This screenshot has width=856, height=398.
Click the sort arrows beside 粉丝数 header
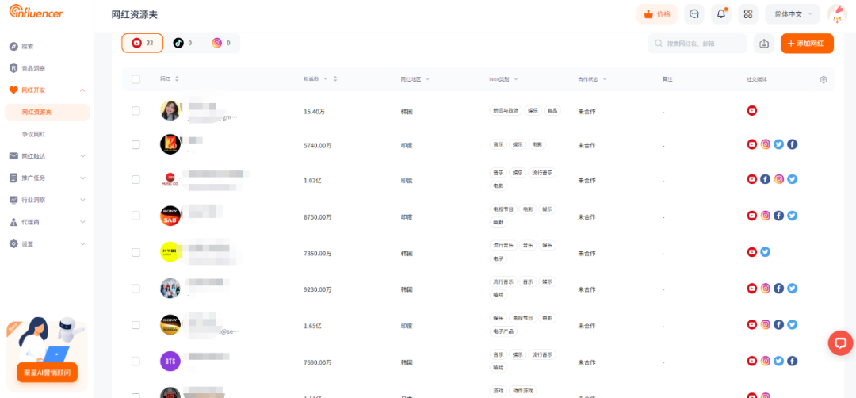pyautogui.click(x=334, y=79)
